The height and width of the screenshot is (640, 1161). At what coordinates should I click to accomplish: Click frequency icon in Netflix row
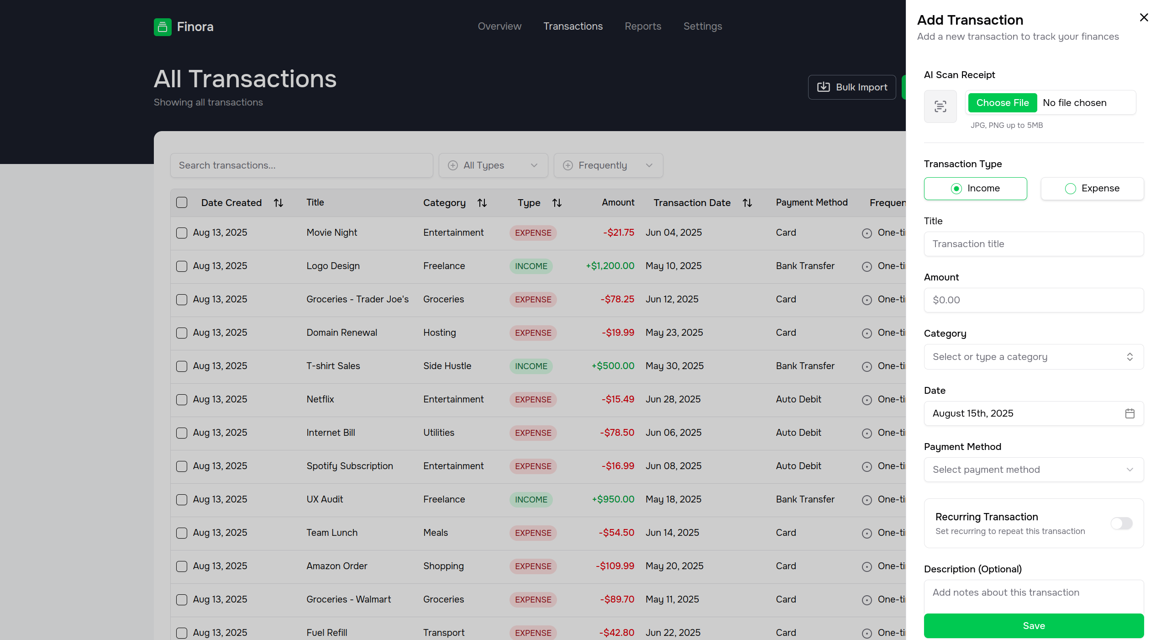[867, 400]
